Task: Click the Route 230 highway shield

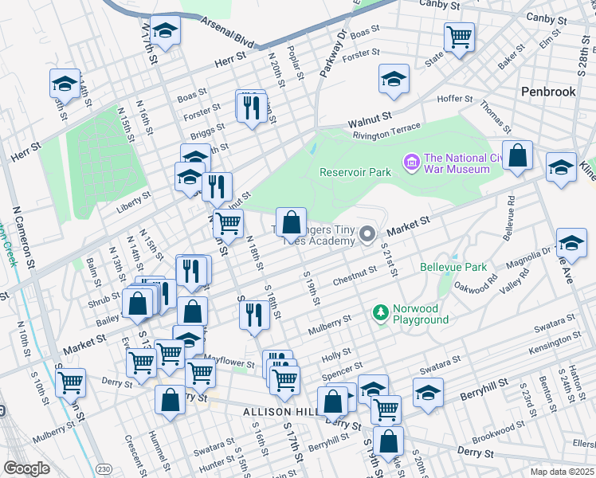Action: (104, 467)
